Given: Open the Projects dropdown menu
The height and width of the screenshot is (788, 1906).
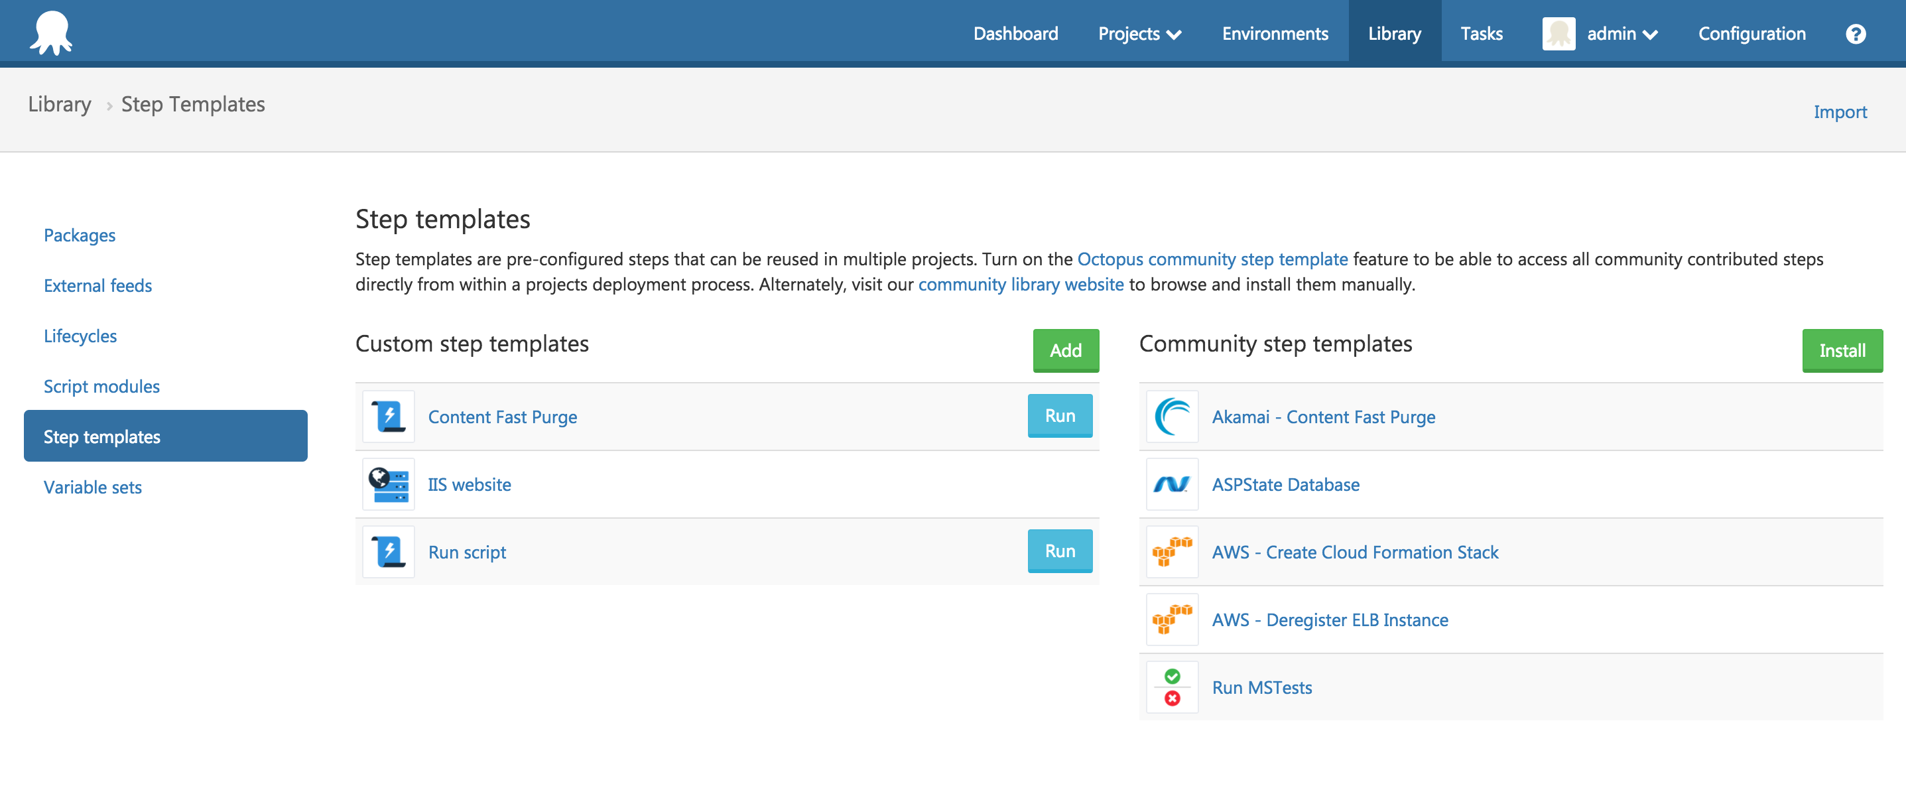Looking at the screenshot, I should pos(1138,33).
